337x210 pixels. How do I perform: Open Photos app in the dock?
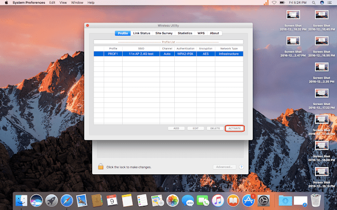click(x=173, y=200)
